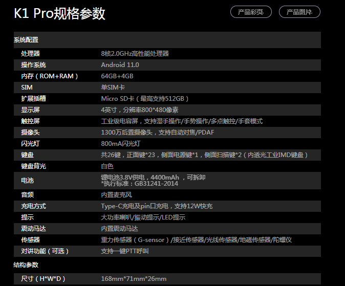Select the 168mm*71mm*26mm dimensions value
This screenshot has width=345, height=286.
click(x=134, y=279)
